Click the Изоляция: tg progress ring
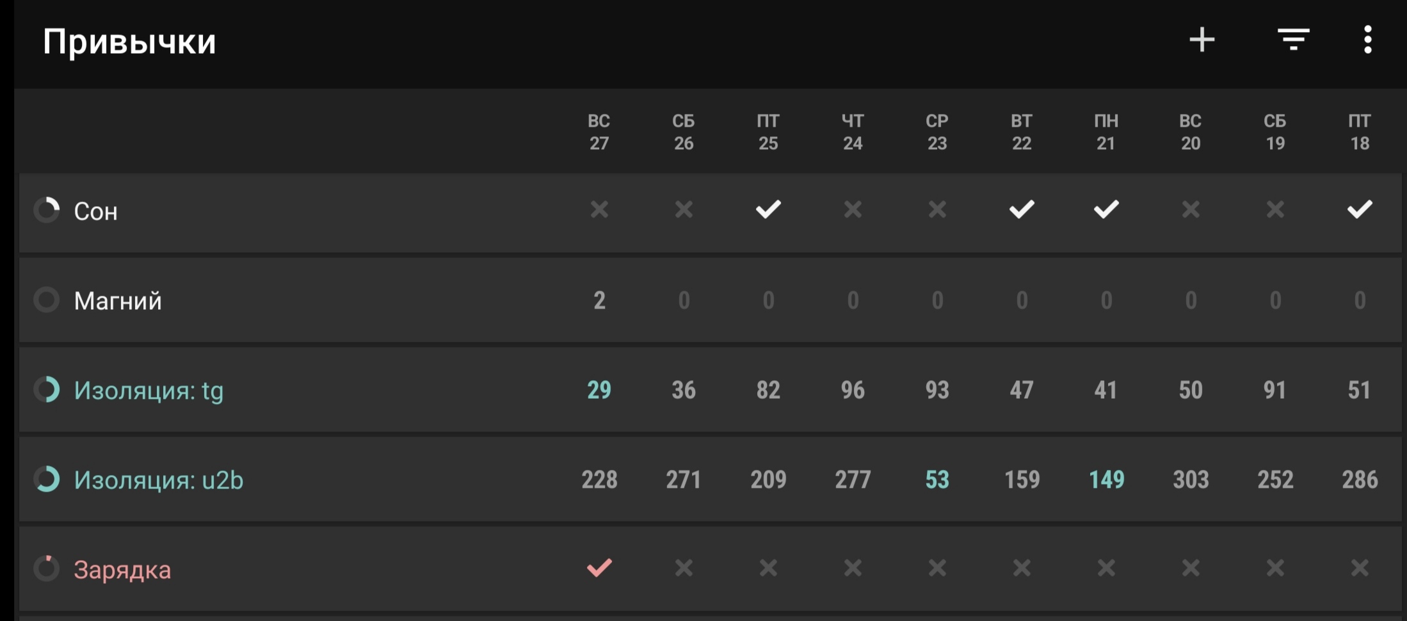Viewport: 1407px width, 621px height. coord(47,389)
